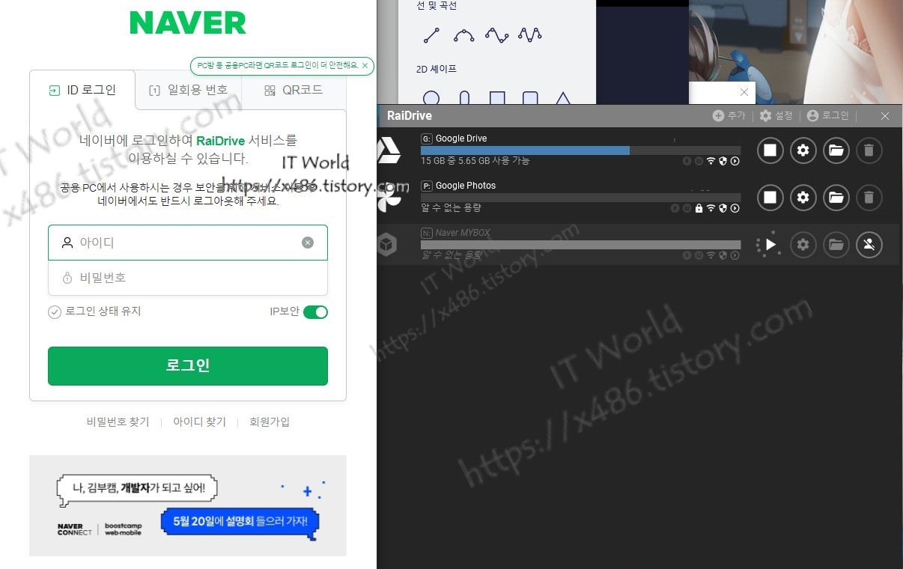Viewport: 903px width, 569px height.
Task: Click 추가 add button in RaiDrive
Action: pyautogui.click(x=729, y=116)
